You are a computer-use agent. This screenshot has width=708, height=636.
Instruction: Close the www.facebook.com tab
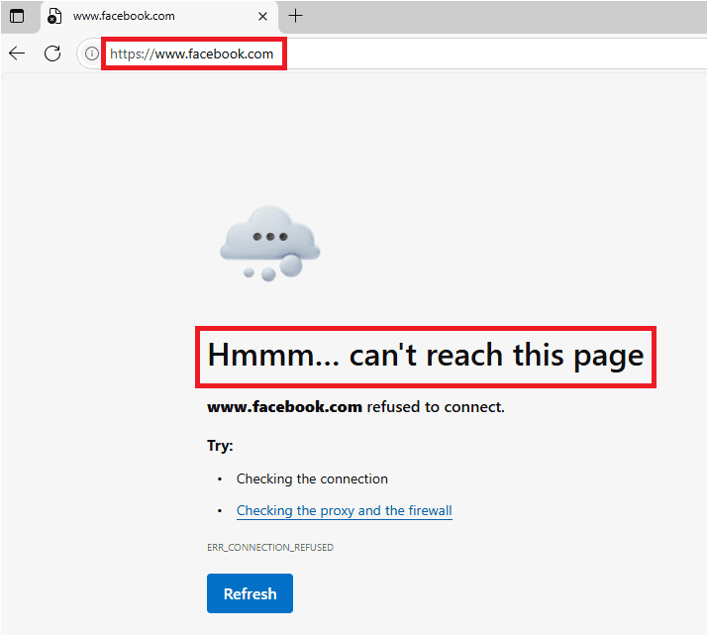pos(262,17)
